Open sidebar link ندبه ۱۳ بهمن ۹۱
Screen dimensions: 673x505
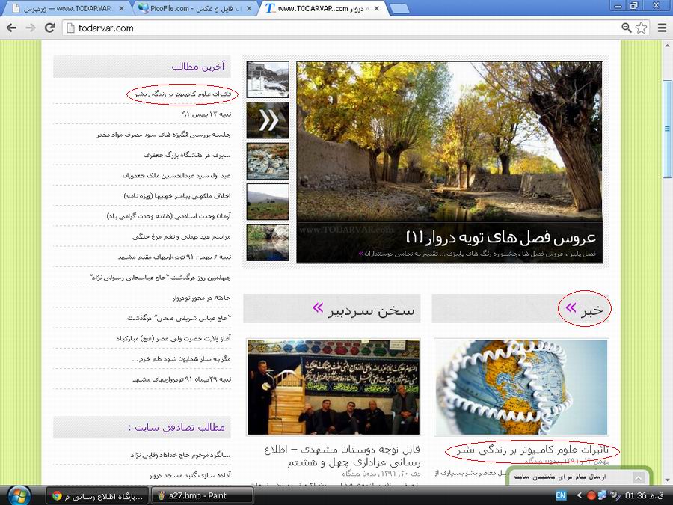[206, 114]
